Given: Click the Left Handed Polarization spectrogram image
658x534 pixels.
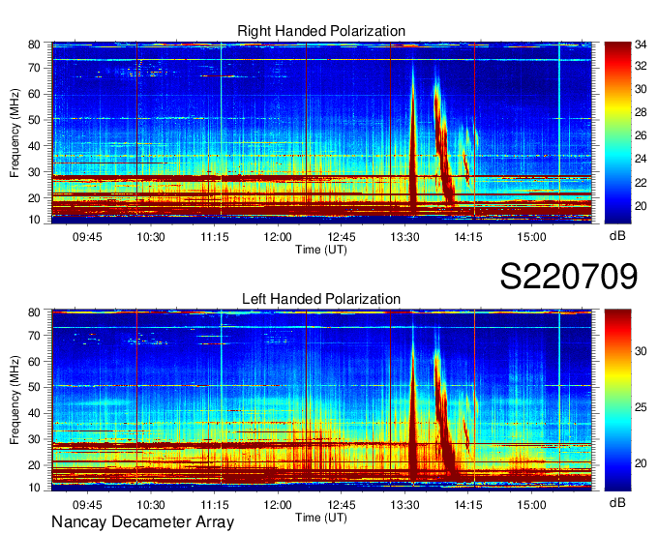Looking at the screenshot, I should [321, 400].
